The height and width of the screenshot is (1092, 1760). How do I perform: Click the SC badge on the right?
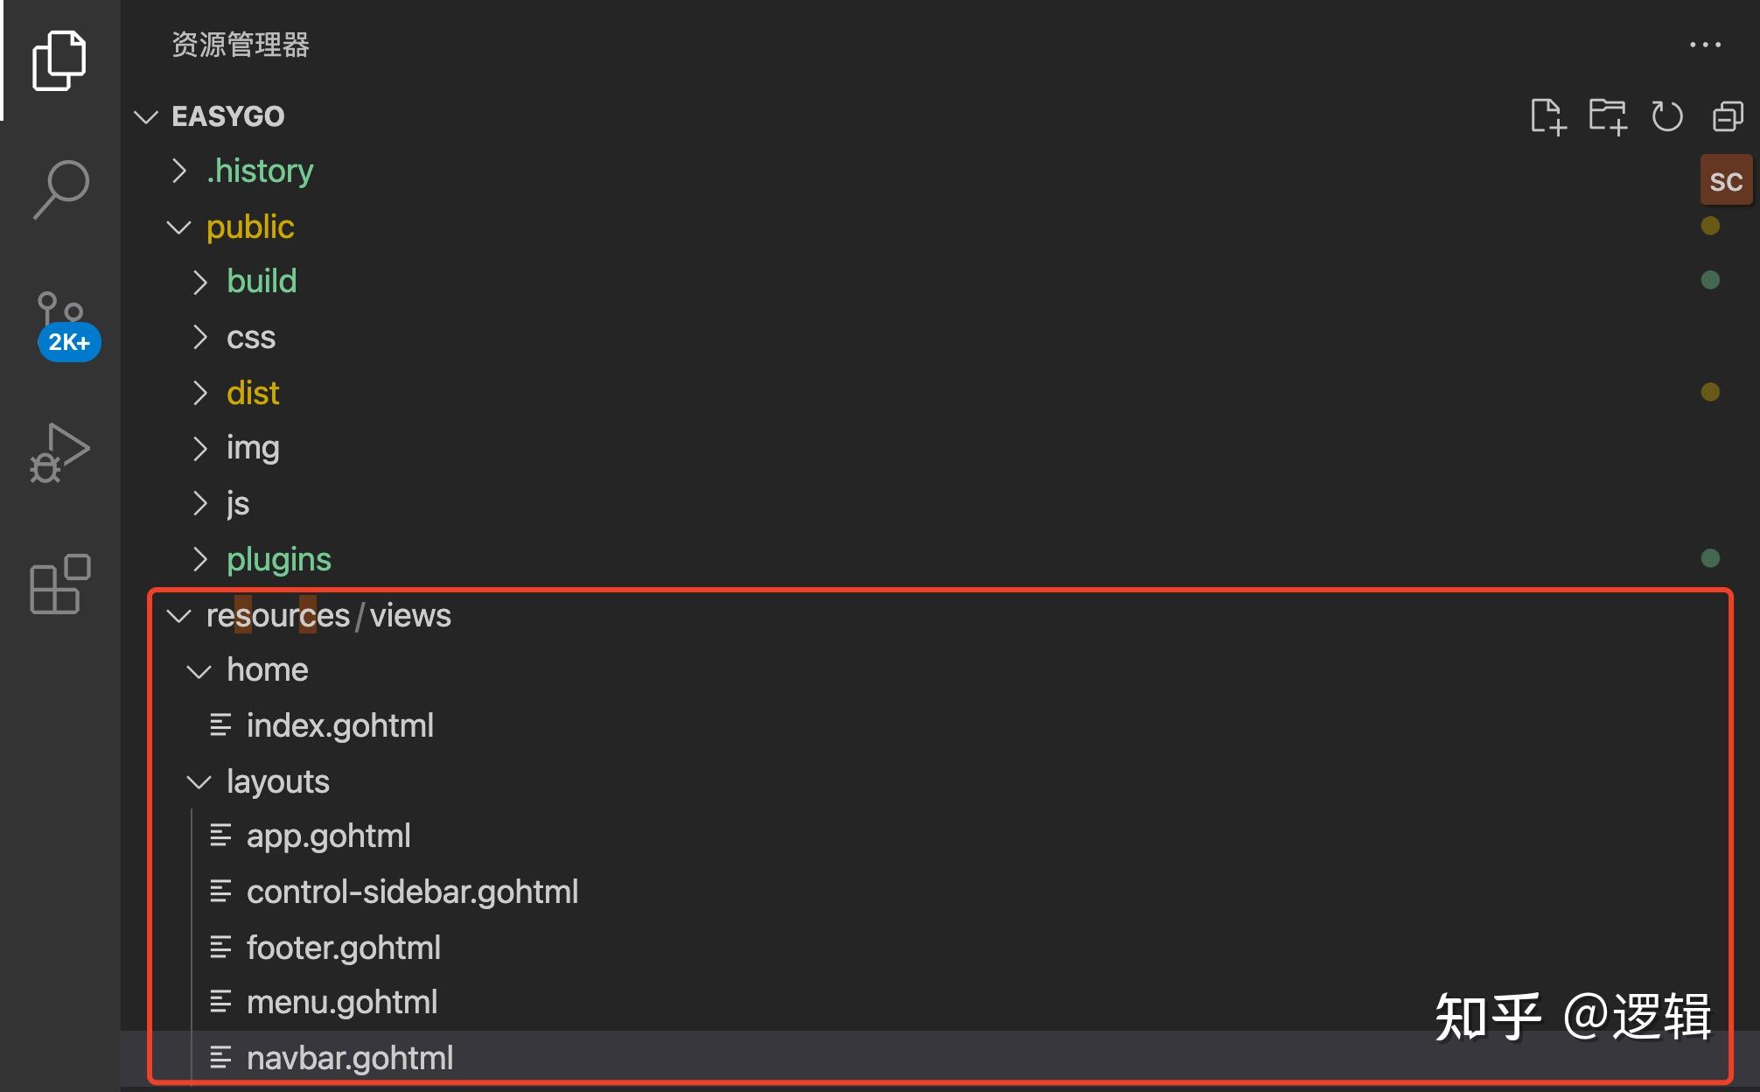1725,181
